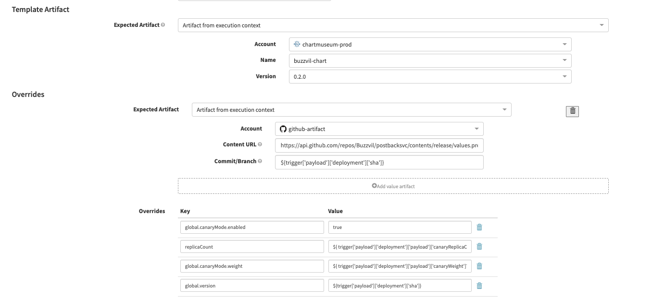Edit the global.canaryMode.enabled key field
Viewport: 652px width, 299px height.
point(252,227)
